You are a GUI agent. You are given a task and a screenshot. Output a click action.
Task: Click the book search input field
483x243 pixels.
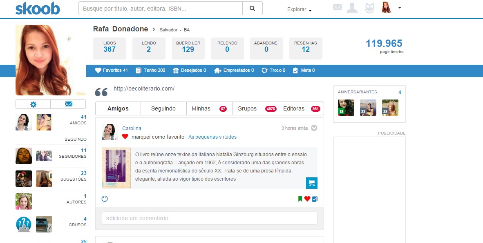(x=161, y=8)
